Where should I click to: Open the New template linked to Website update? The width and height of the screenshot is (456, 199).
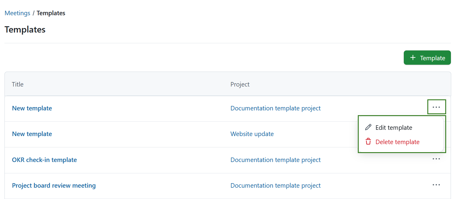[32, 134]
